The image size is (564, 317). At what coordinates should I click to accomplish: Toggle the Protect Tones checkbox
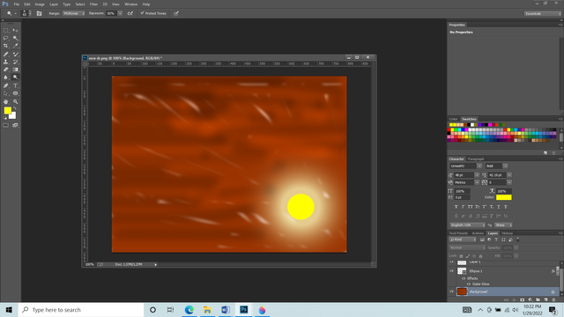143,13
